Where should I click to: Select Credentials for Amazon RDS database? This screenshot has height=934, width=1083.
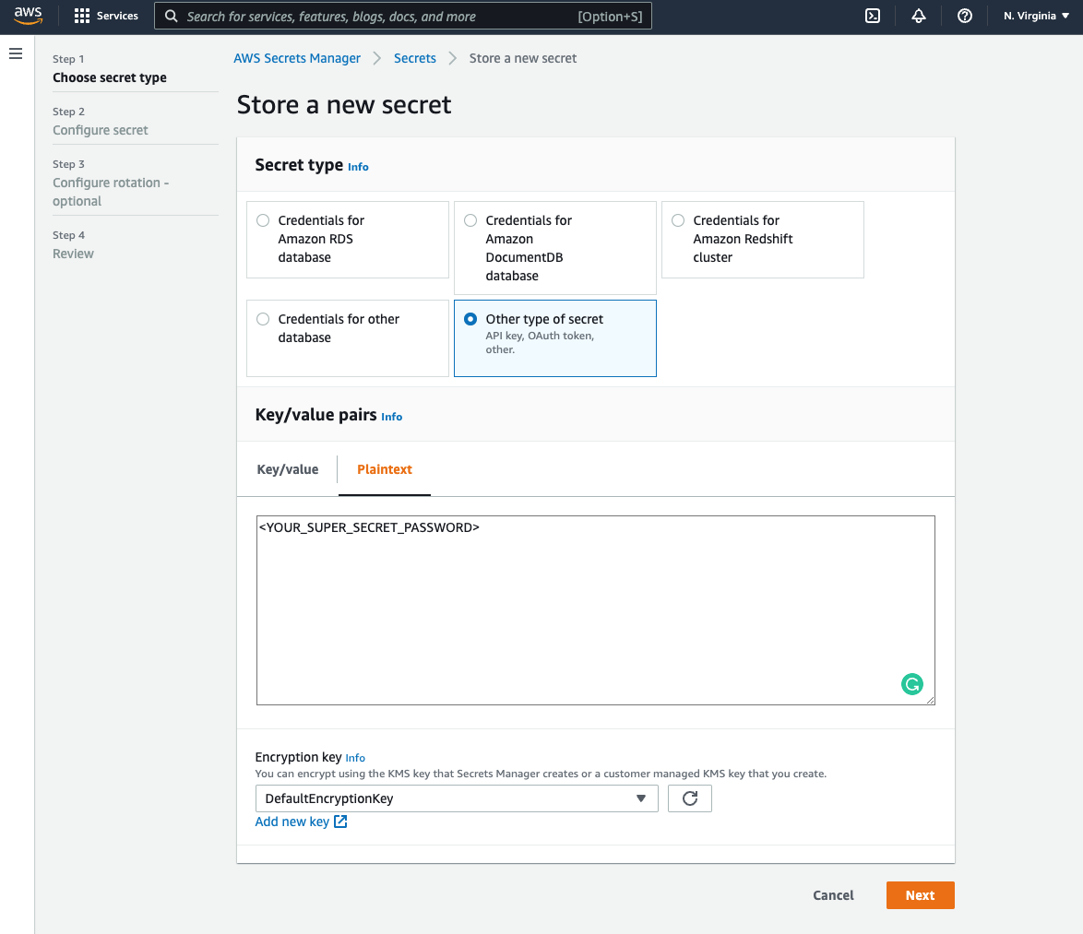pos(263,220)
